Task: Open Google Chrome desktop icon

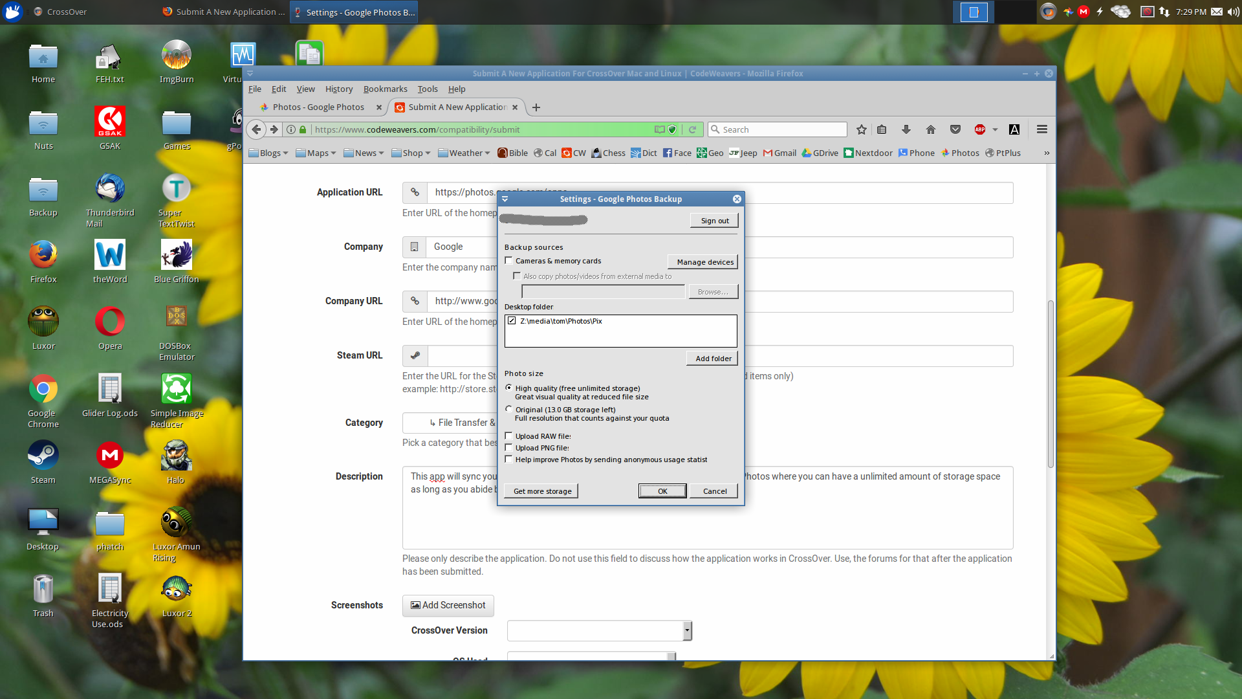Action: pos(43,401)
